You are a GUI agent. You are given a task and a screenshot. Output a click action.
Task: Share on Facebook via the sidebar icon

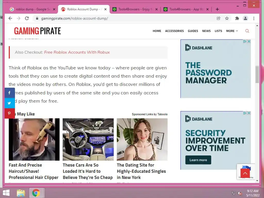(10, 93)
